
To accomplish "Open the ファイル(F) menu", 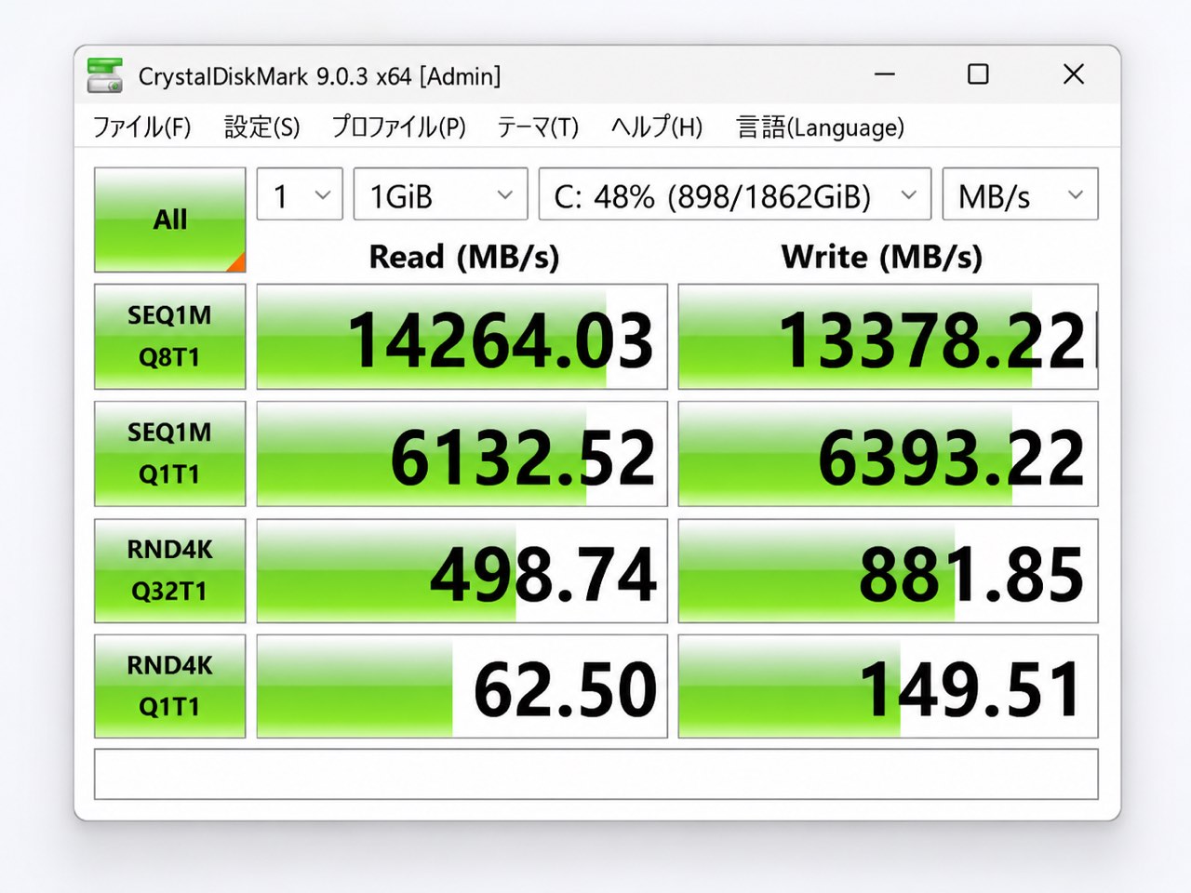I will (x=141, y=127).
